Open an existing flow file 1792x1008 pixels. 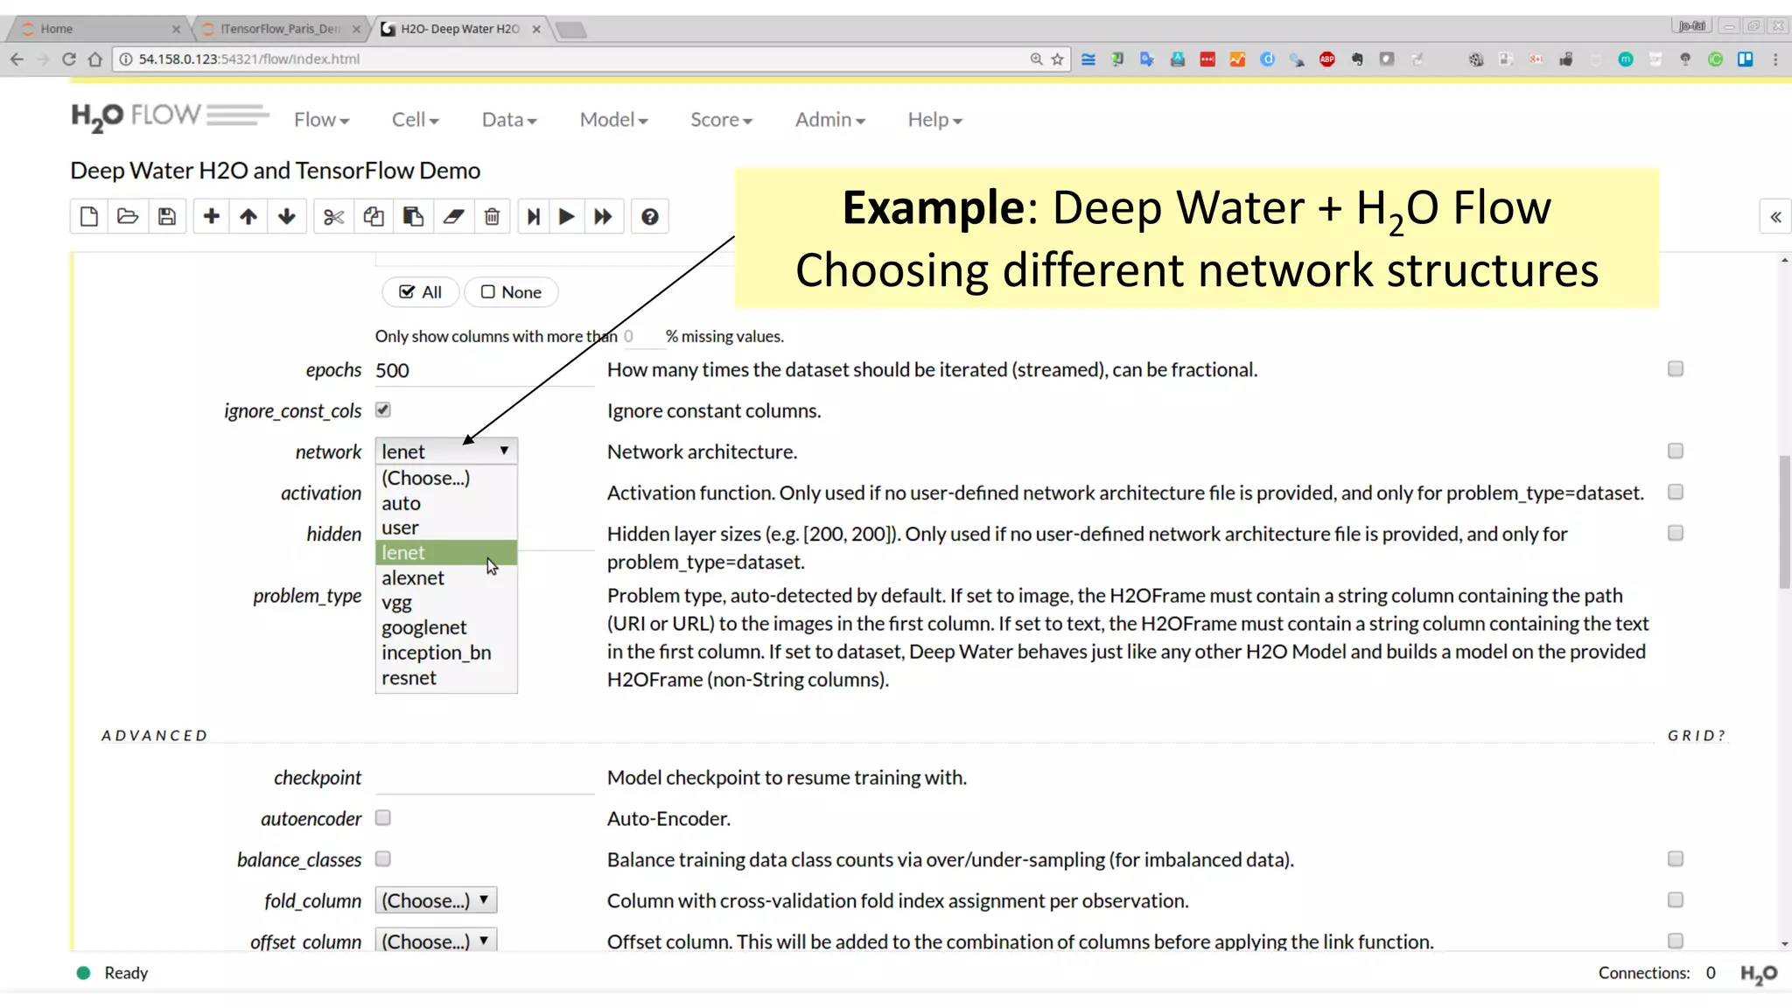(128, 217)
